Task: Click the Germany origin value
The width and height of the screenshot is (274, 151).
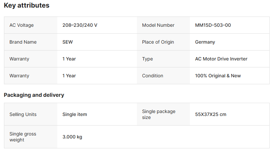Action: point(205,42)
